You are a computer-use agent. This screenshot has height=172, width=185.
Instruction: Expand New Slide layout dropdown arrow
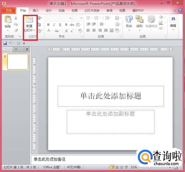[34, 30]
